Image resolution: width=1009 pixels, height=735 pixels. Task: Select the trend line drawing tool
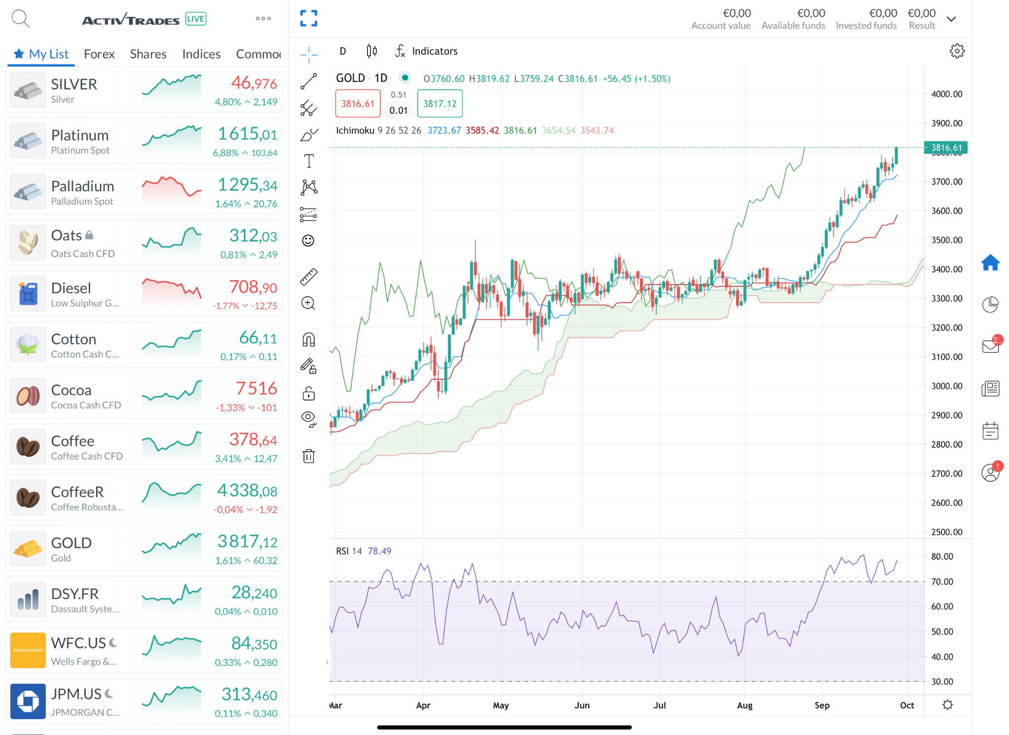[308, 81]
